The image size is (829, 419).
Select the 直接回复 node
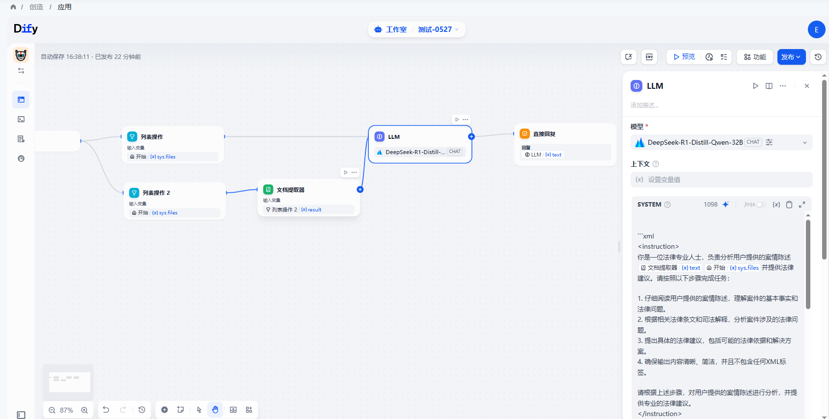click(x=565, y=145)
